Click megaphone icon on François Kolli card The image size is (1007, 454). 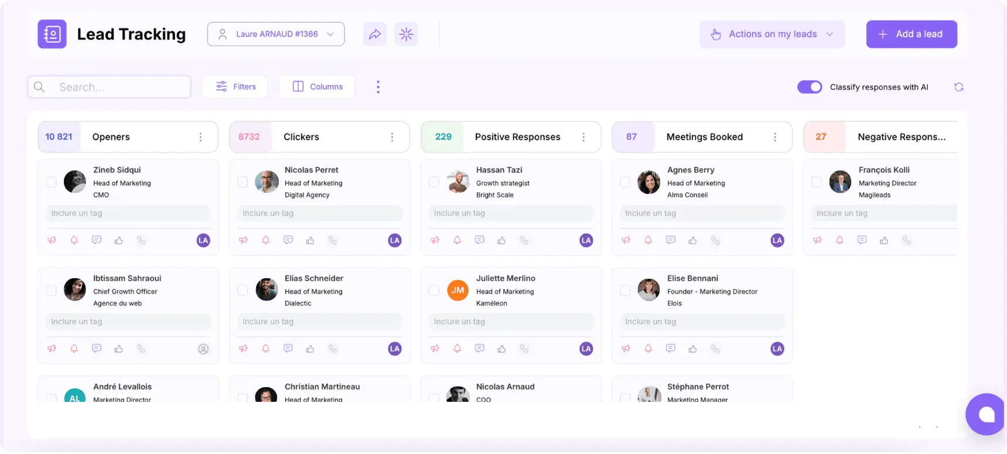[818, 240]
